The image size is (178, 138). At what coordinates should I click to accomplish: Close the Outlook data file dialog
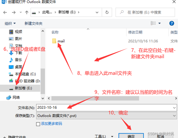coord(174,2)
